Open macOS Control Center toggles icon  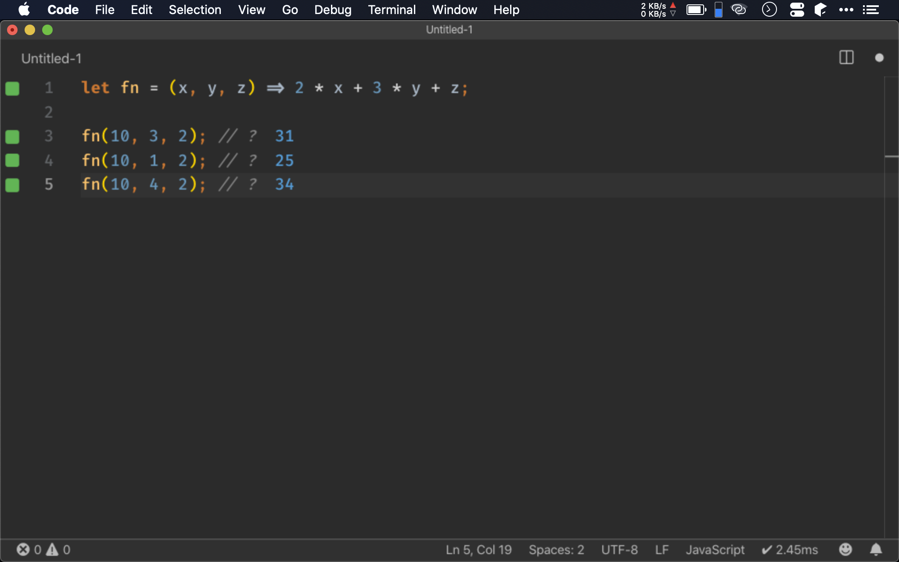(797, 9)
